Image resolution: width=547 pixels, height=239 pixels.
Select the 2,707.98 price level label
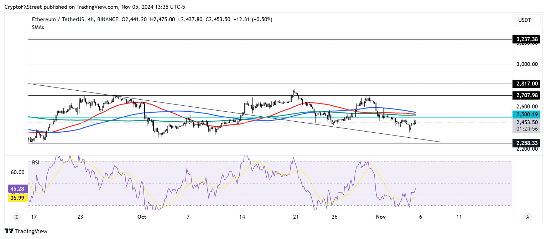point(526,95)
